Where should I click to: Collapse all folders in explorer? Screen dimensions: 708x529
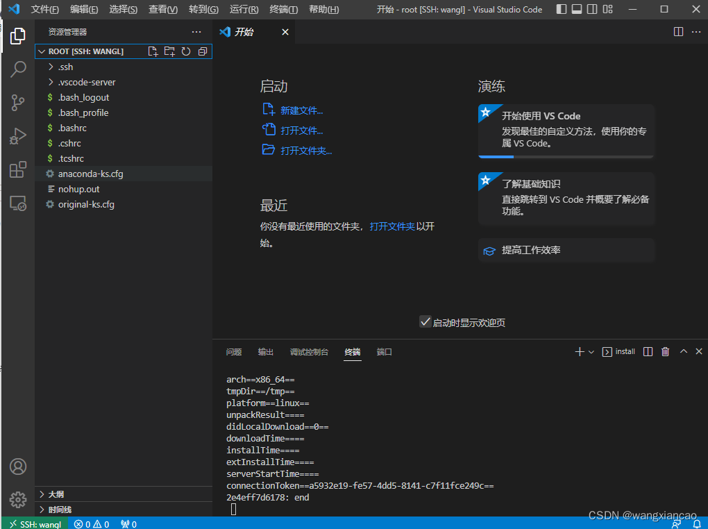[x=203, y=51]
